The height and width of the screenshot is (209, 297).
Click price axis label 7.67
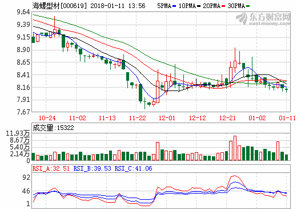[x=23, y=112]
